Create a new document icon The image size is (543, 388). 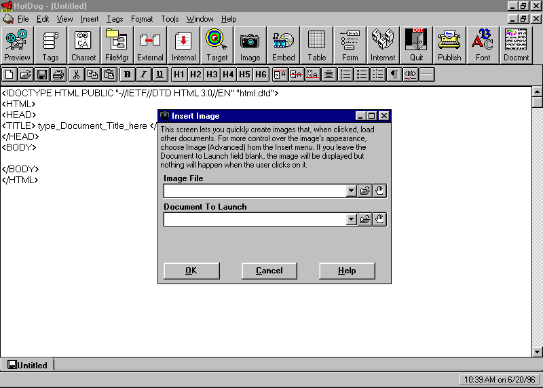click(x=10, y=75)
